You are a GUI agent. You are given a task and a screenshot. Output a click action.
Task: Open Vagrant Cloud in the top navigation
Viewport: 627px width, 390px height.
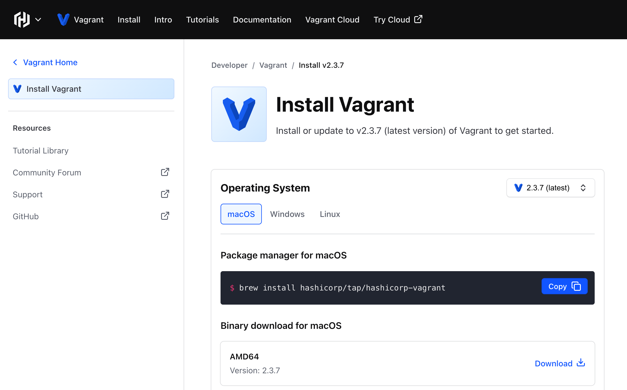coord(332,20)
